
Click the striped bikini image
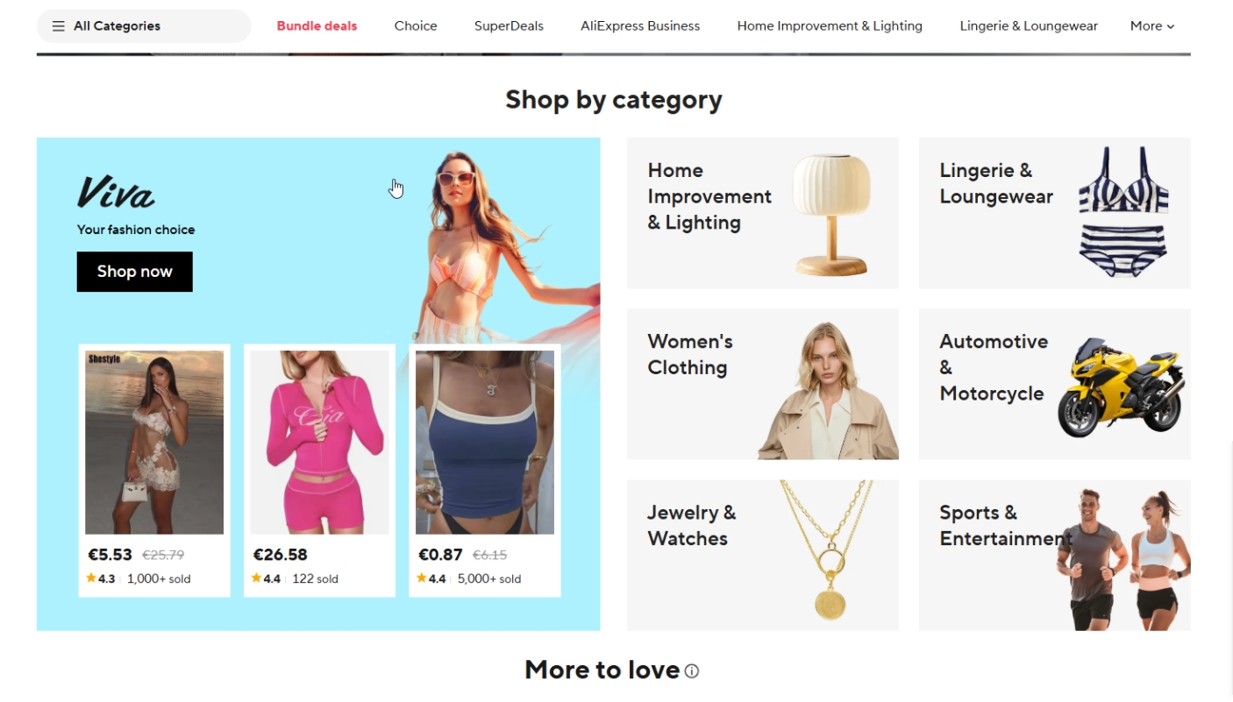(x=1123, y=212)
